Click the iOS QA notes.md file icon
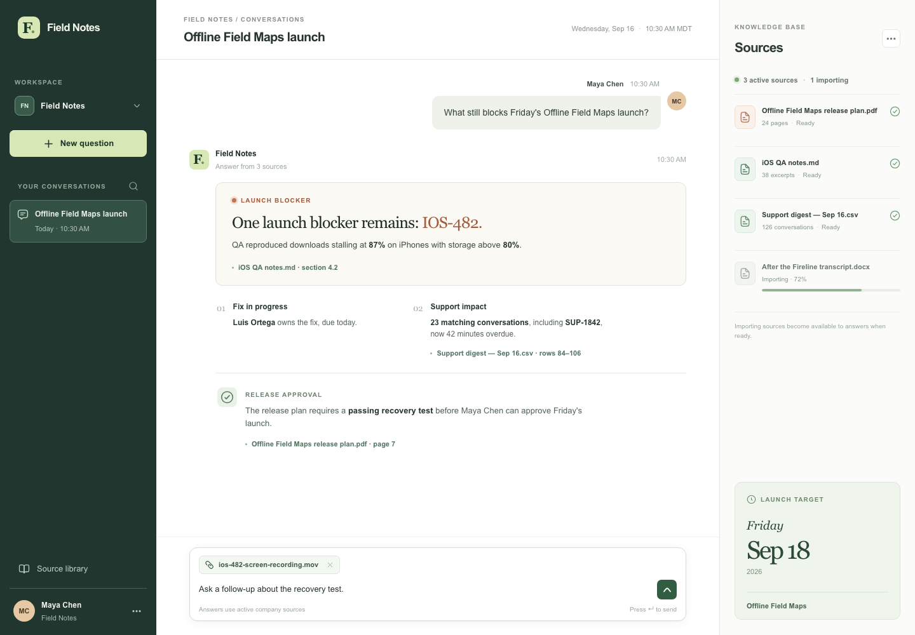The image size is (915, 635). click(x=745, y=169)
